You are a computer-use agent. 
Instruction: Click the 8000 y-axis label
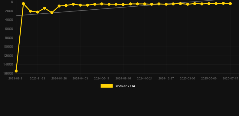click(x=9, y=38)
